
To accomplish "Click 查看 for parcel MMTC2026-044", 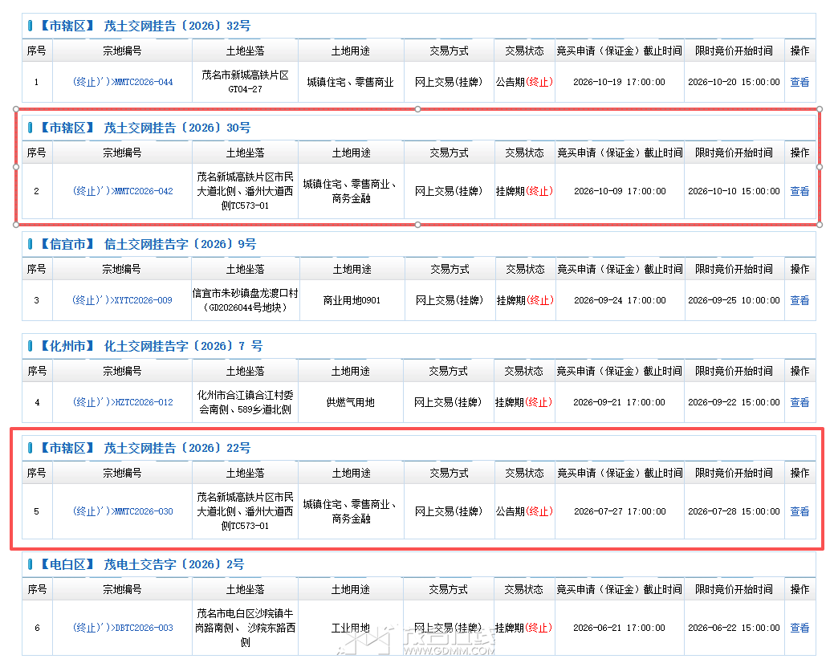I will tap(799, 82).
